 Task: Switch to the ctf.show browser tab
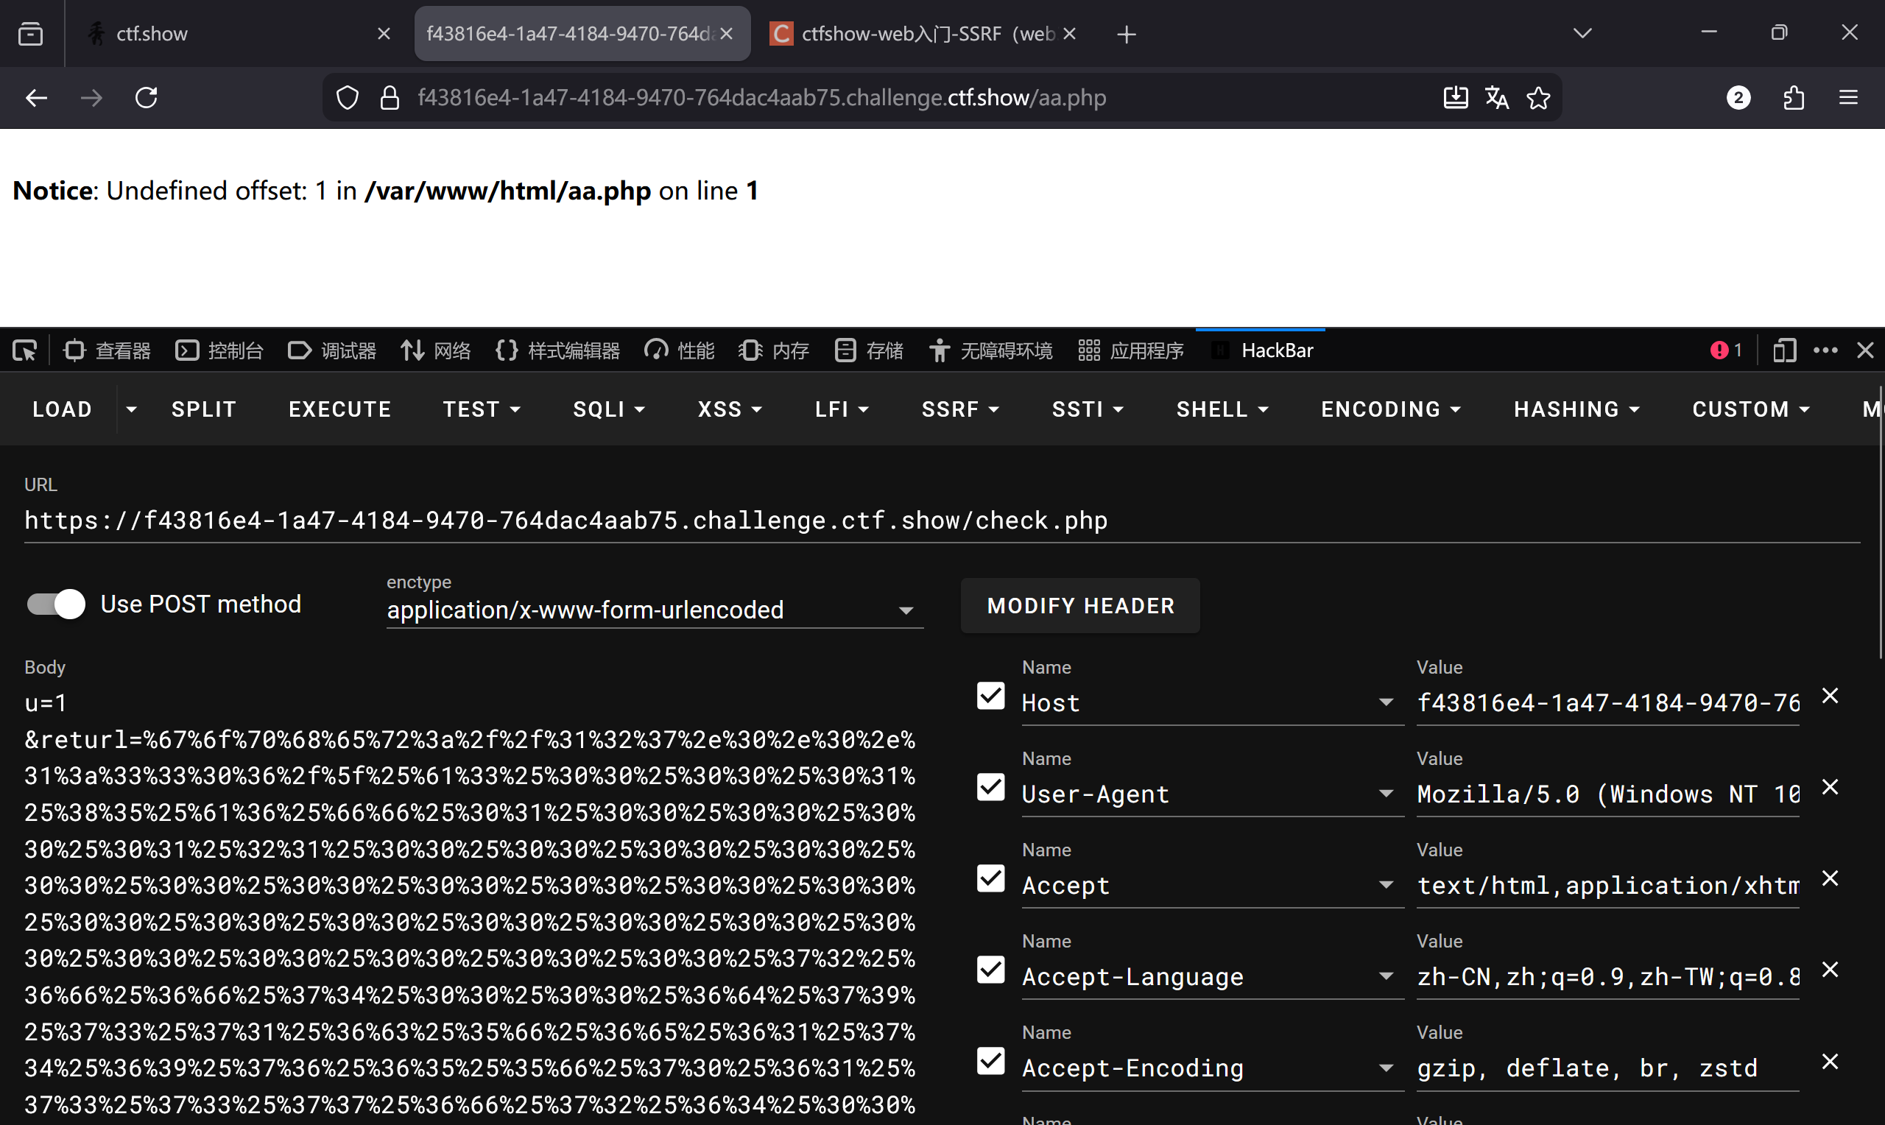coord(228,33)
